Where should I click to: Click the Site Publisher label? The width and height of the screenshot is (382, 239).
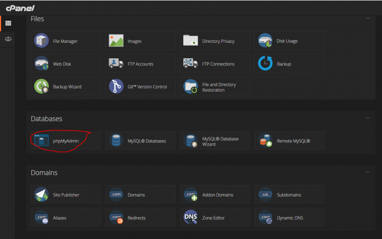click(x=66, y=195)
